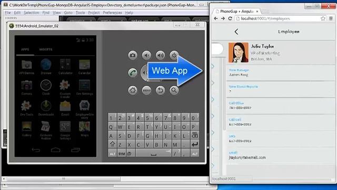The image size is (337, 190).
Task: Open the Email app in emulator
Action: pos(65,108)
